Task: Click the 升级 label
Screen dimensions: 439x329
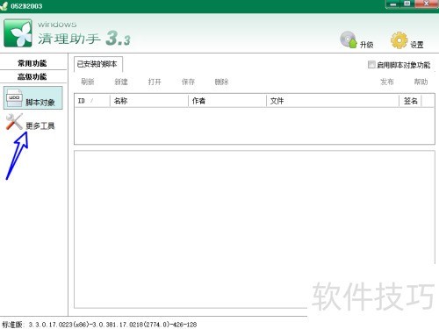Action: click(x=366, y=45)
